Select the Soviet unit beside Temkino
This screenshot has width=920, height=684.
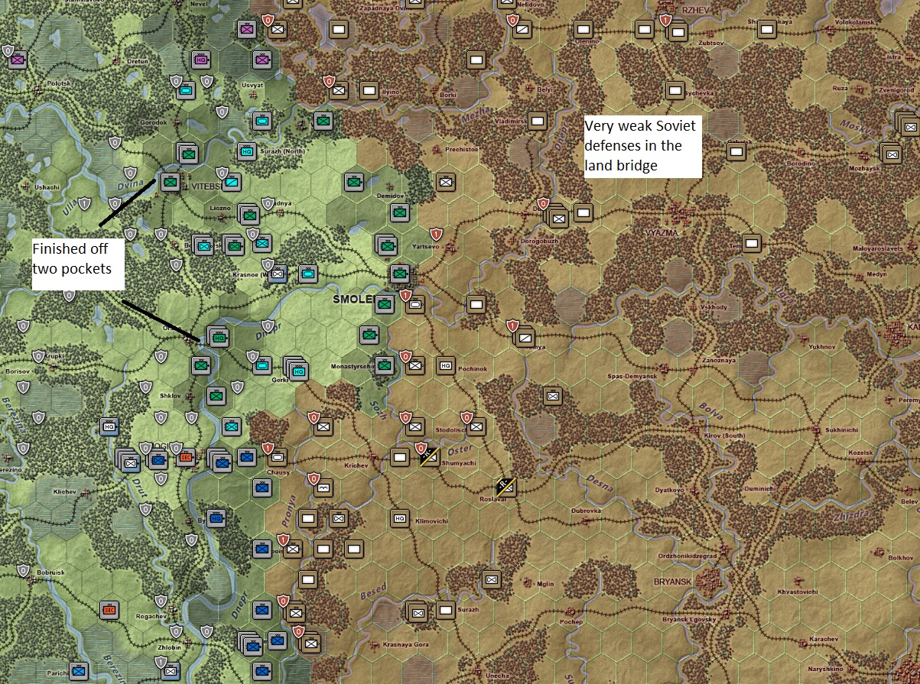[752, 243]
